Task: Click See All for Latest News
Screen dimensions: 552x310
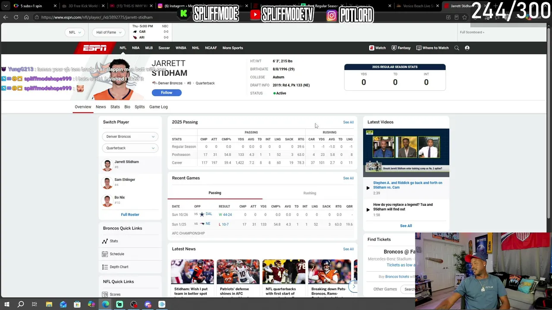Action: pyautogui.click(x=348, y=249)
